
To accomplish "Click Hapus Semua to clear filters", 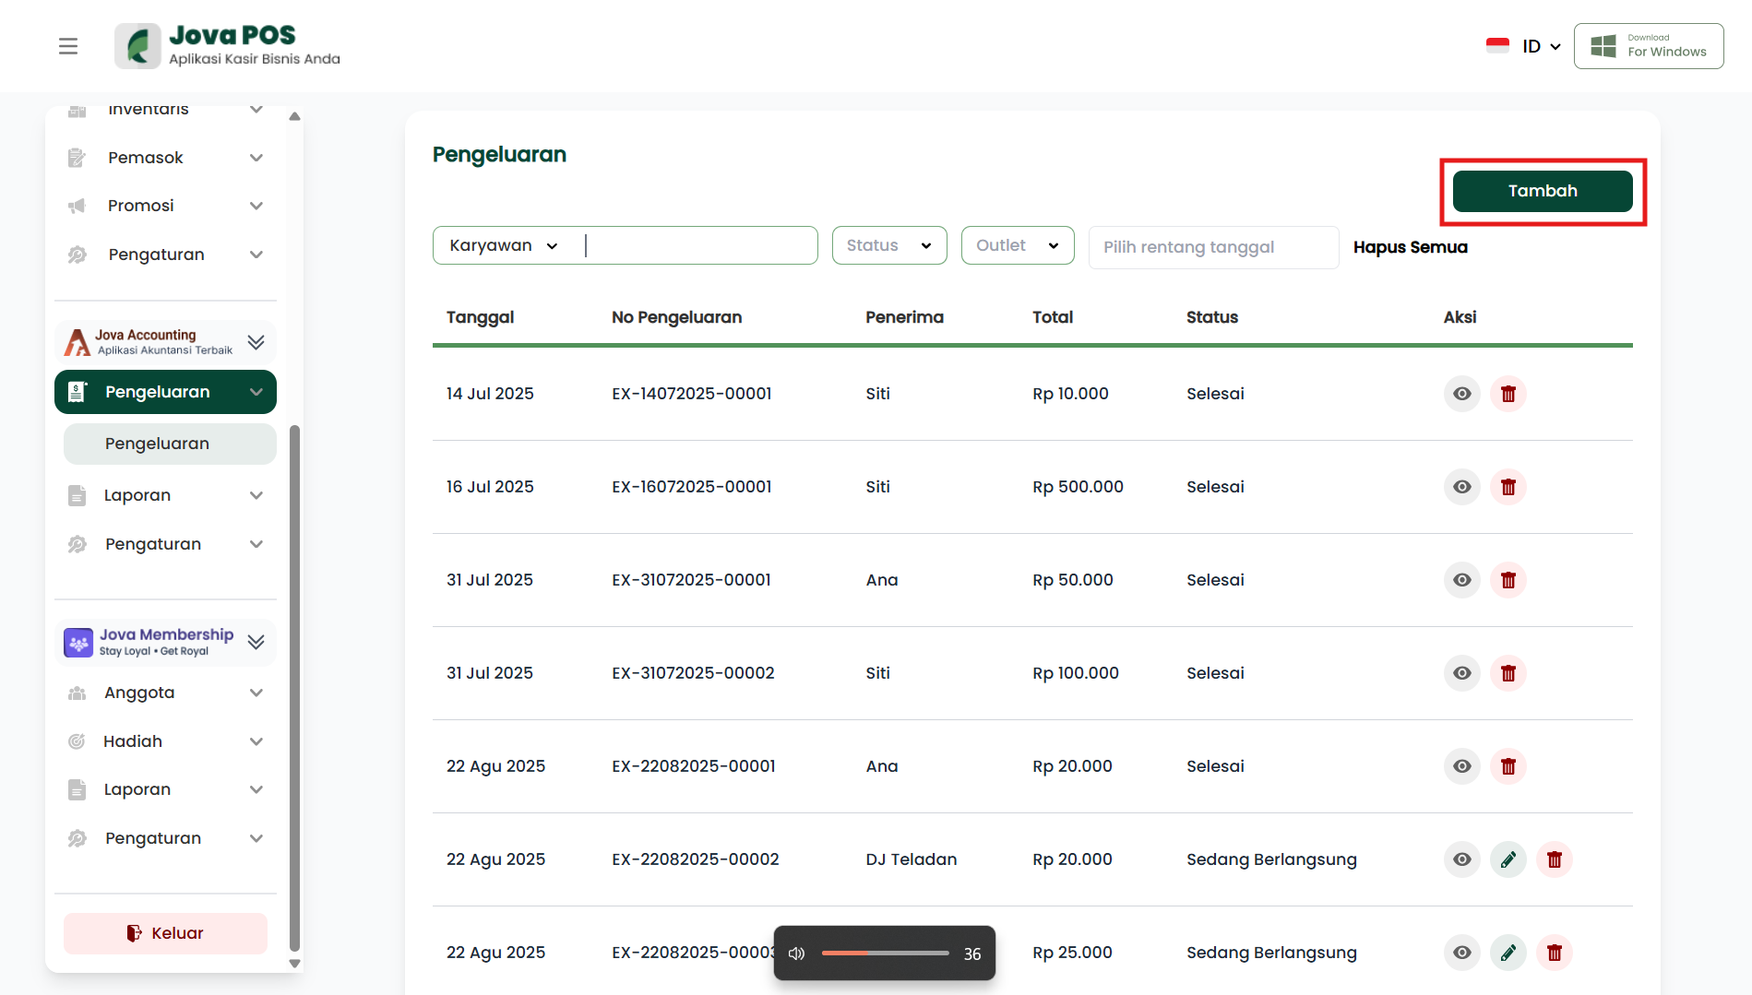I will tap(1410, 247).
